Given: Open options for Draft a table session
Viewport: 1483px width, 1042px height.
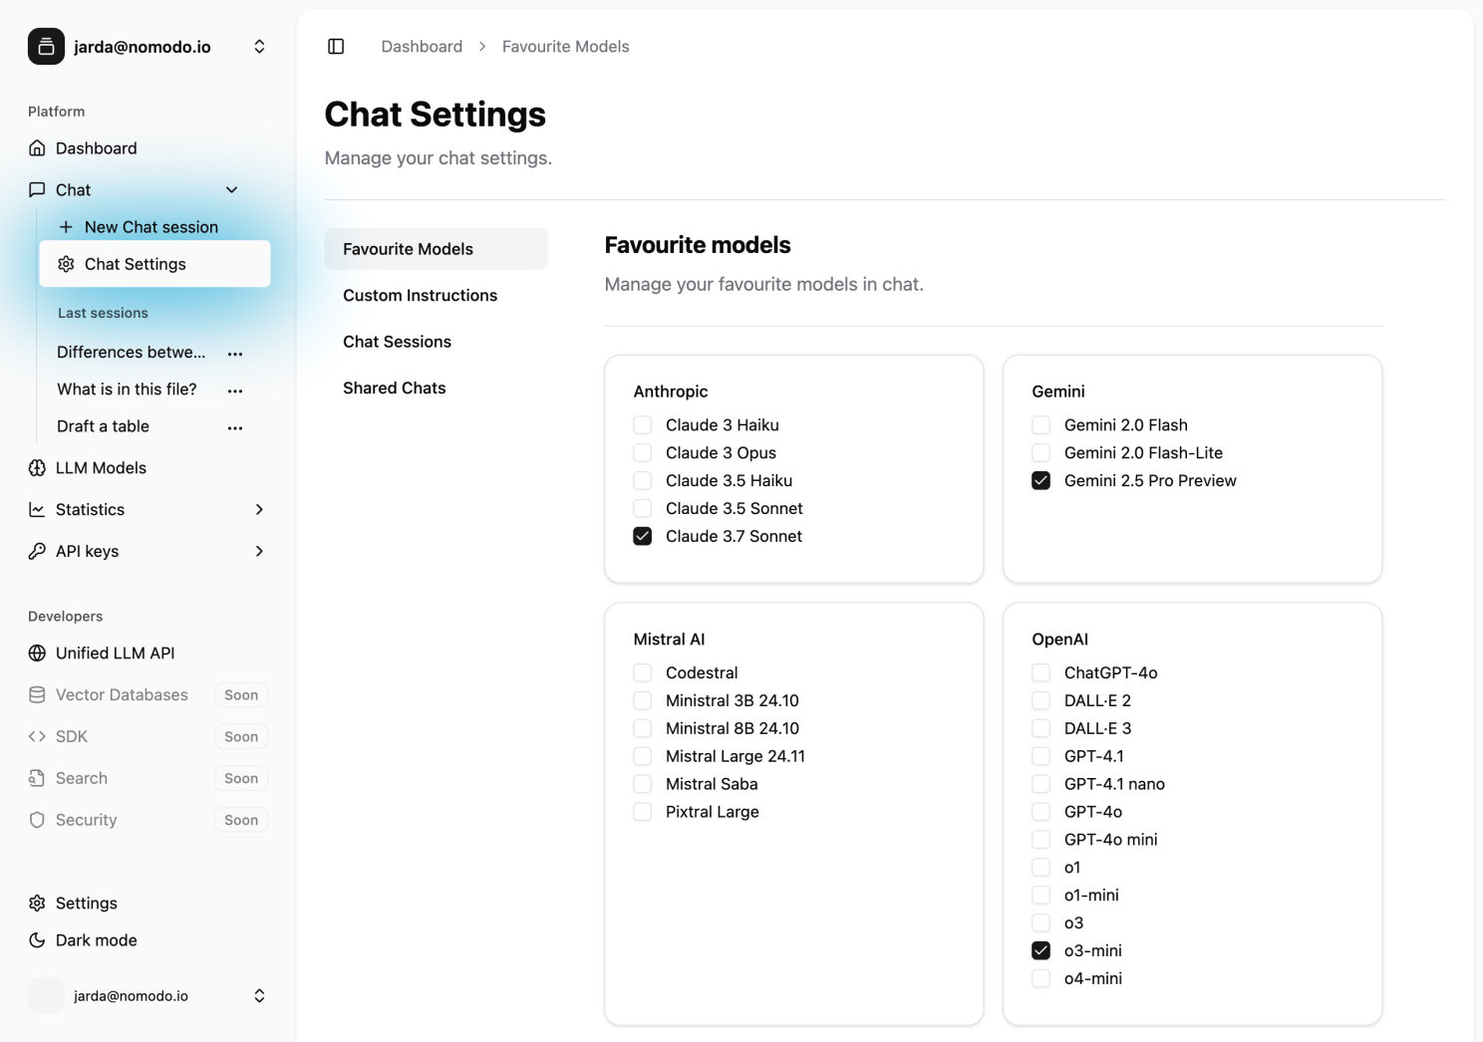Looking at the screenshot, I should point(235,427).
